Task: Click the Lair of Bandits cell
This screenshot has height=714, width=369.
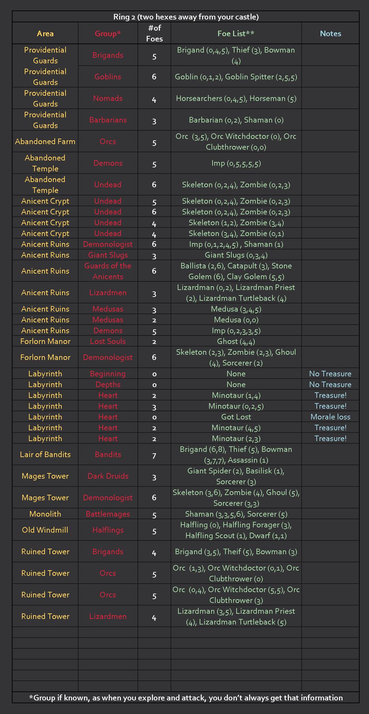Action: 45,454
